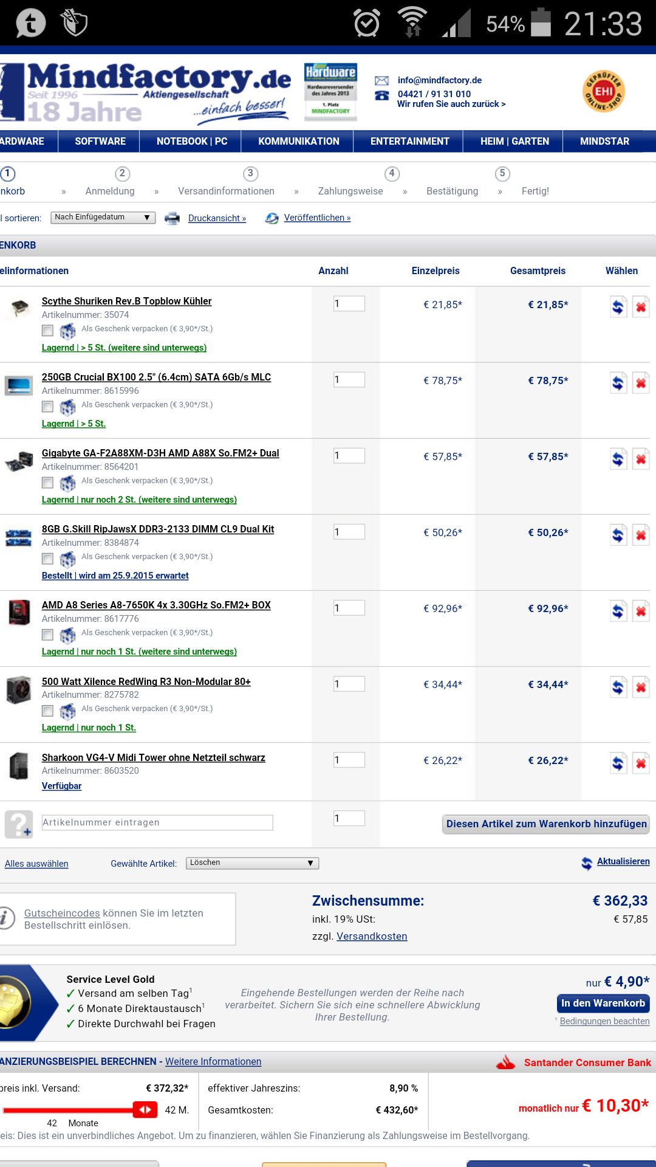
Task: Click the question mark article number icon
Action: click(x=18, y=824)
